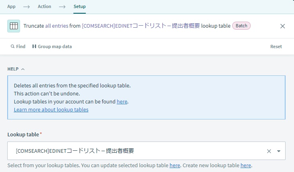Click the Group map data icon

[x=34, y=47]
